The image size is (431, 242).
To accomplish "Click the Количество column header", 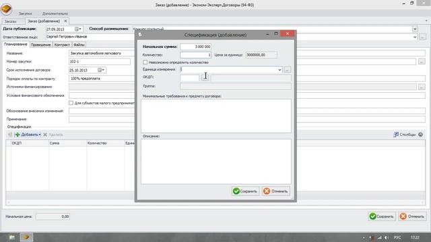I will click(106, 143).
